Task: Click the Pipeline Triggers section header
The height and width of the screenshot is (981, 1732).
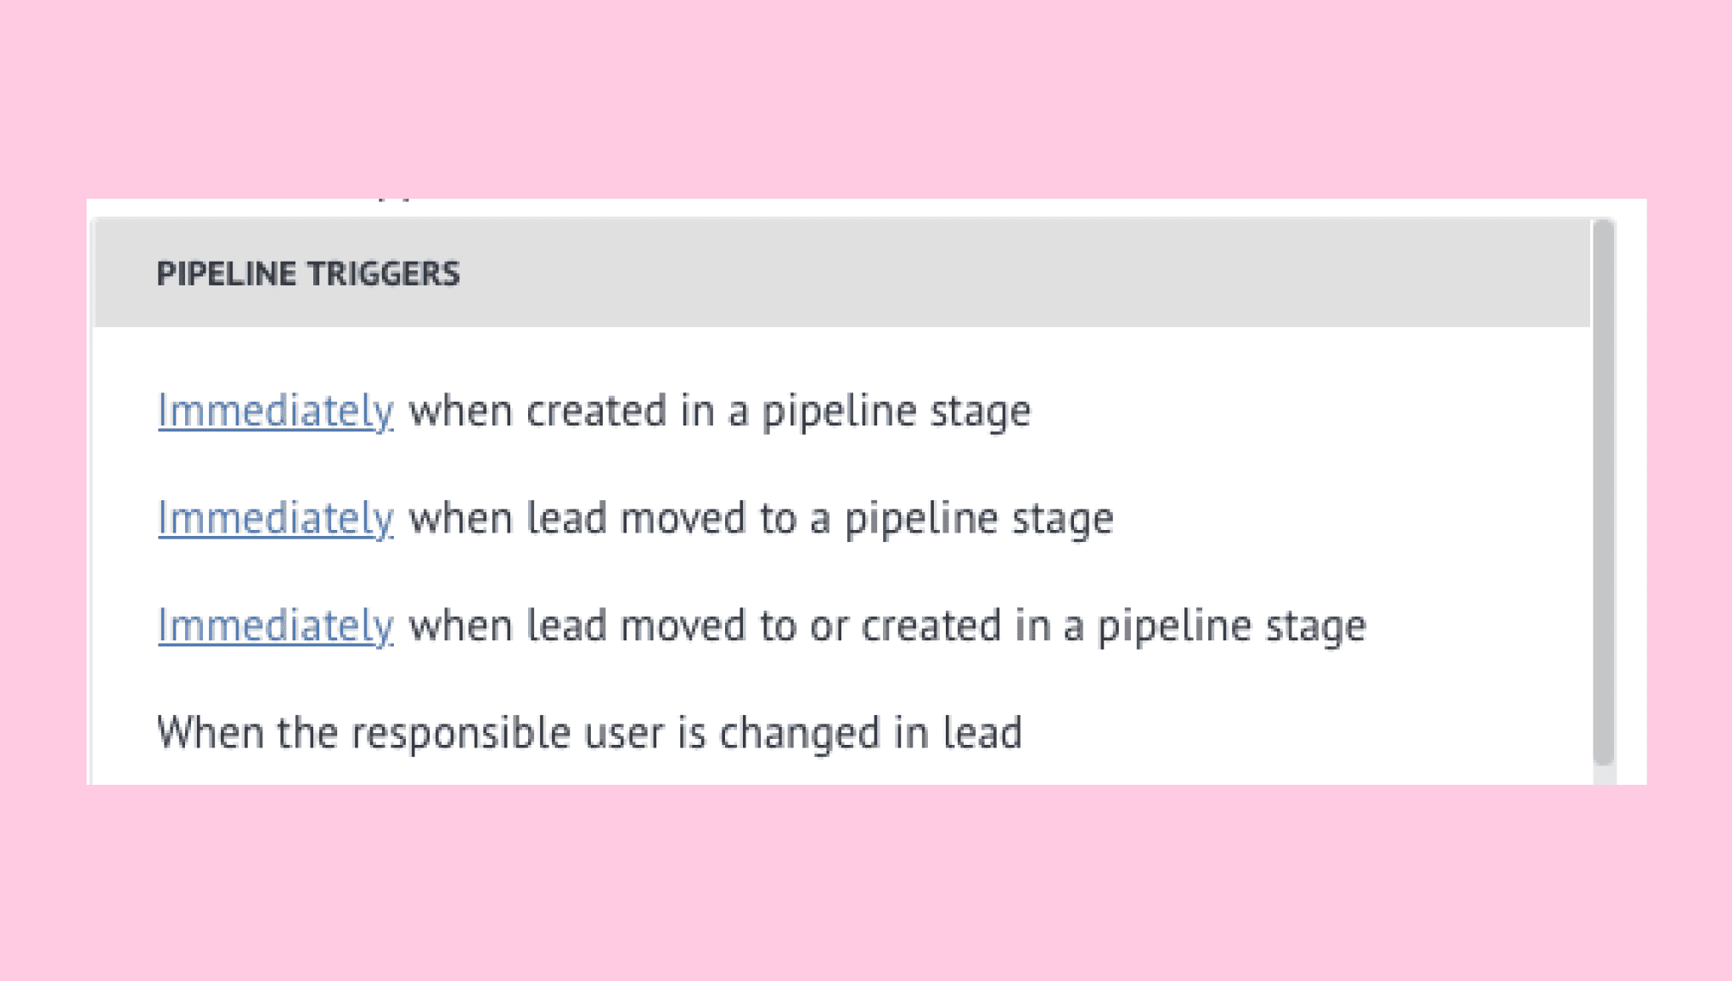Action: pos(841,273)
